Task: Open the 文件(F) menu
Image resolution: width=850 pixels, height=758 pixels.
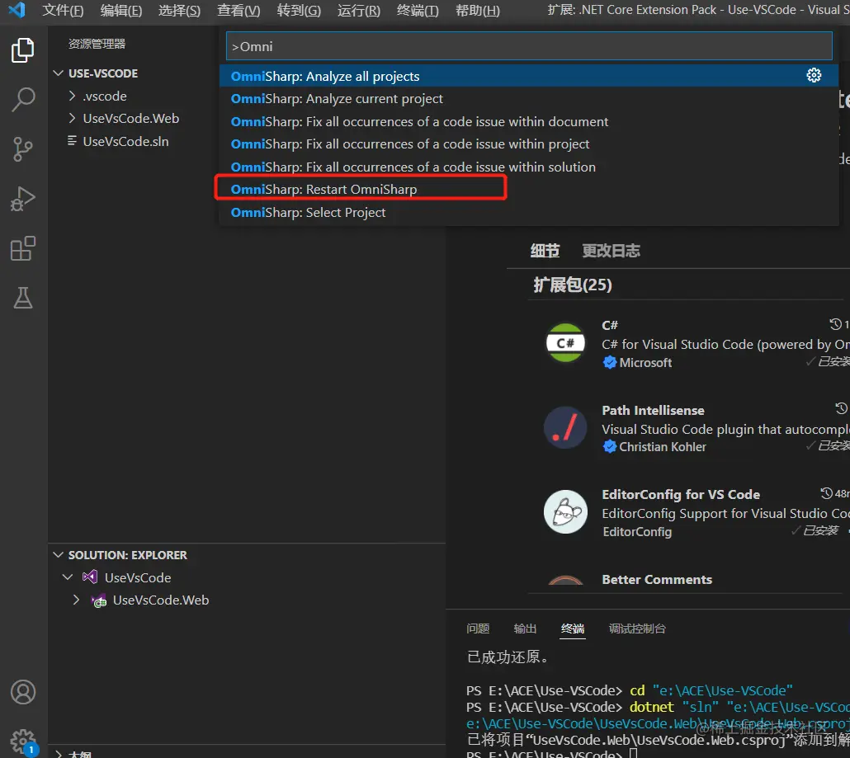Action: point(63,10)
